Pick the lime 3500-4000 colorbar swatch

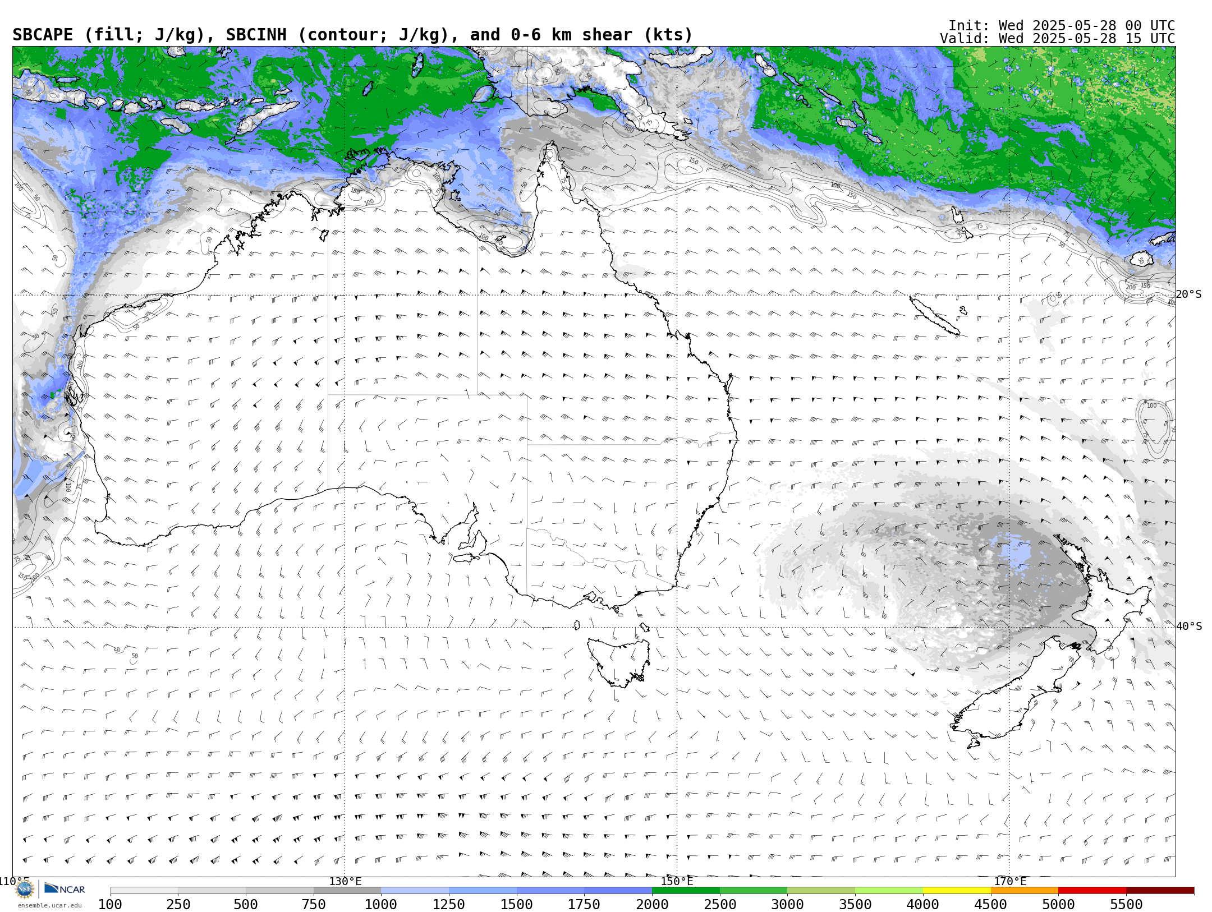click(x=889, y=891)
